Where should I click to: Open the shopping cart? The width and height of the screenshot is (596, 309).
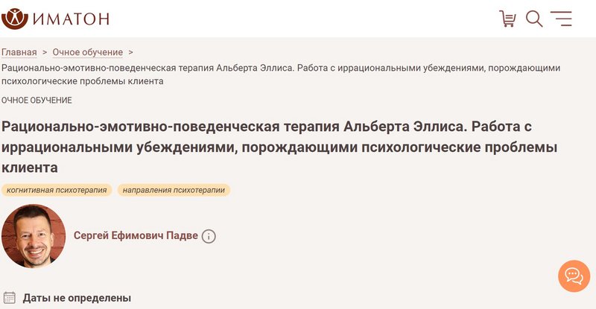click(x=507, y=19)
